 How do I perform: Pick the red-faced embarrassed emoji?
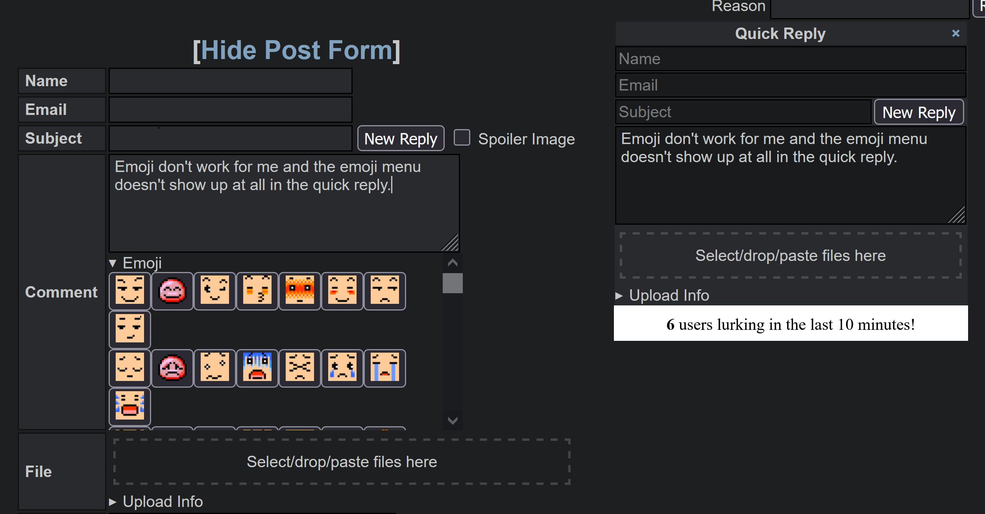[300, 291]
